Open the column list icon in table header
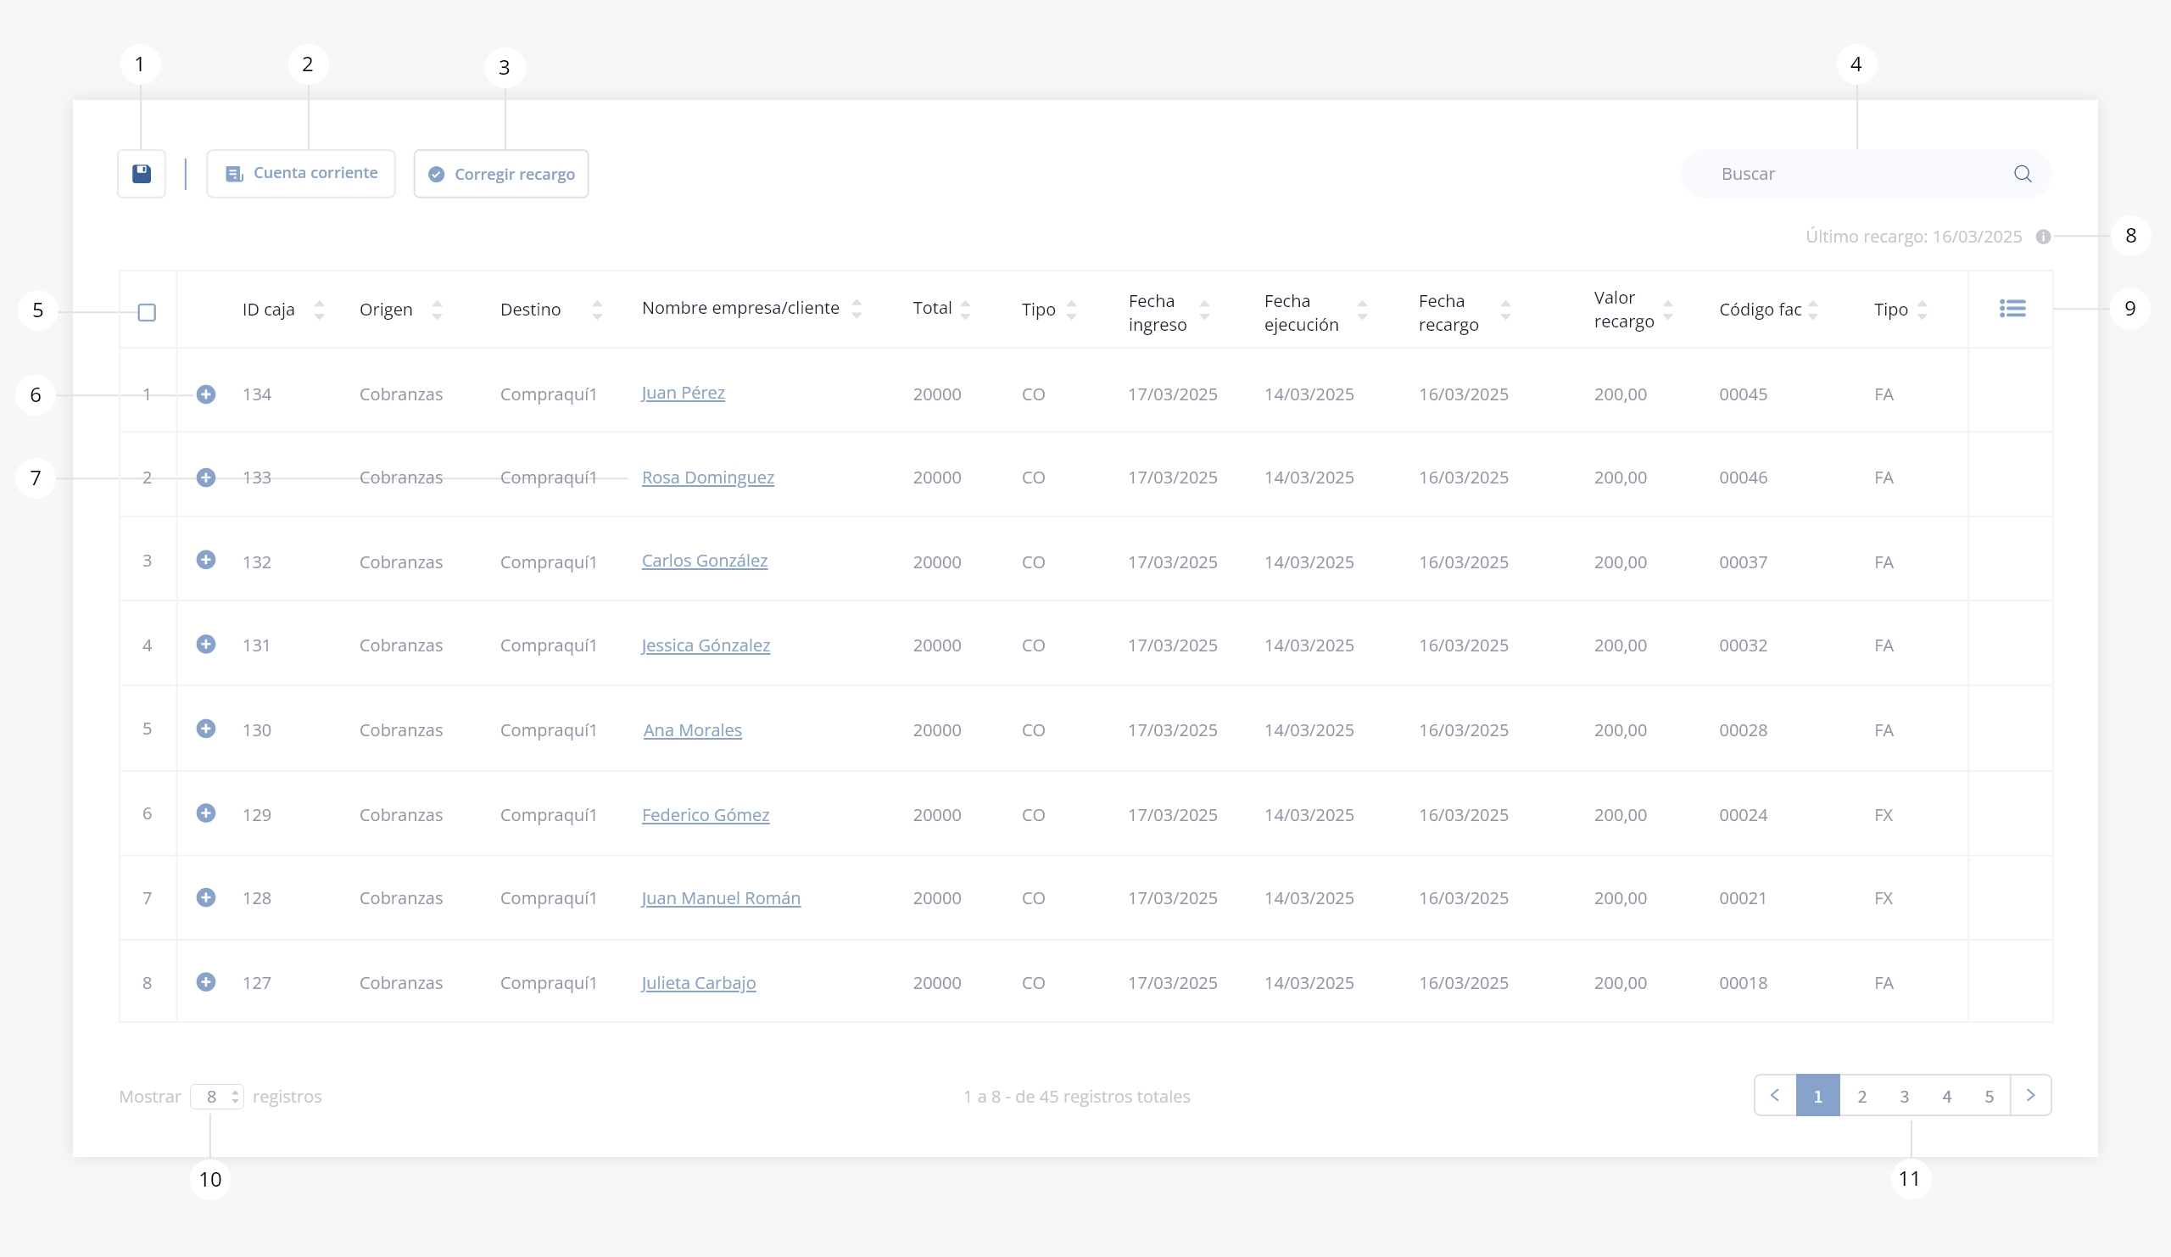This screenshot has width=2171, height=1257. (x=2012, y=309)
